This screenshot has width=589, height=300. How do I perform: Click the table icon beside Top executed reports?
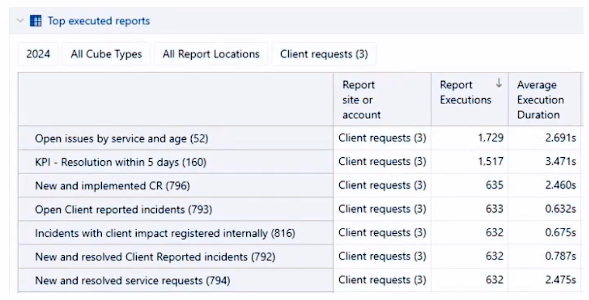[x=36, y=21]
